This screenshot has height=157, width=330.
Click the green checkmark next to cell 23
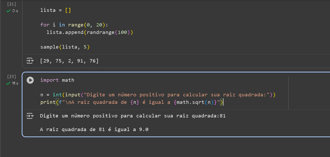[9, 83]
